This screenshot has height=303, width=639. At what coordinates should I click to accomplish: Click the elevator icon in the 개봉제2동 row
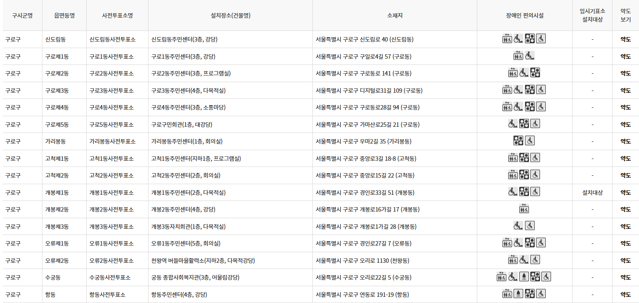coord(524,209)
